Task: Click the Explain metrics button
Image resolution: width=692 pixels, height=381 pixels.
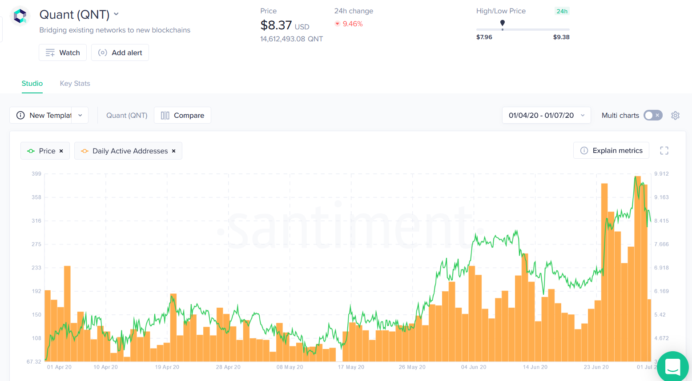Action: (x=611, y=151)
